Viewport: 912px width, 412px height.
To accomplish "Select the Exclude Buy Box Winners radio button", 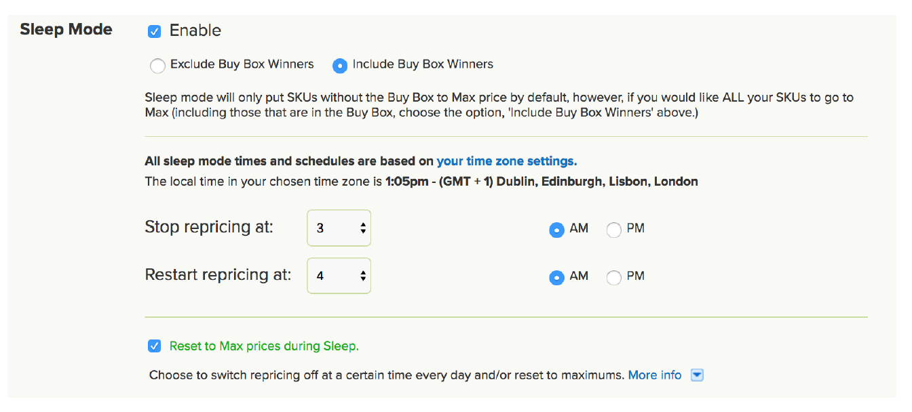I will coord(157,66).
